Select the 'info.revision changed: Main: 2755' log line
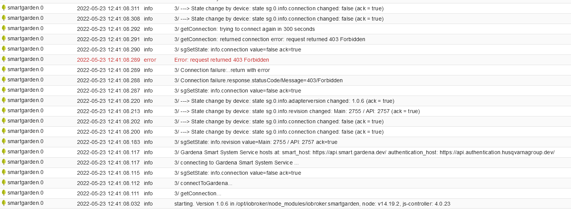 click(x=297, y=111)
